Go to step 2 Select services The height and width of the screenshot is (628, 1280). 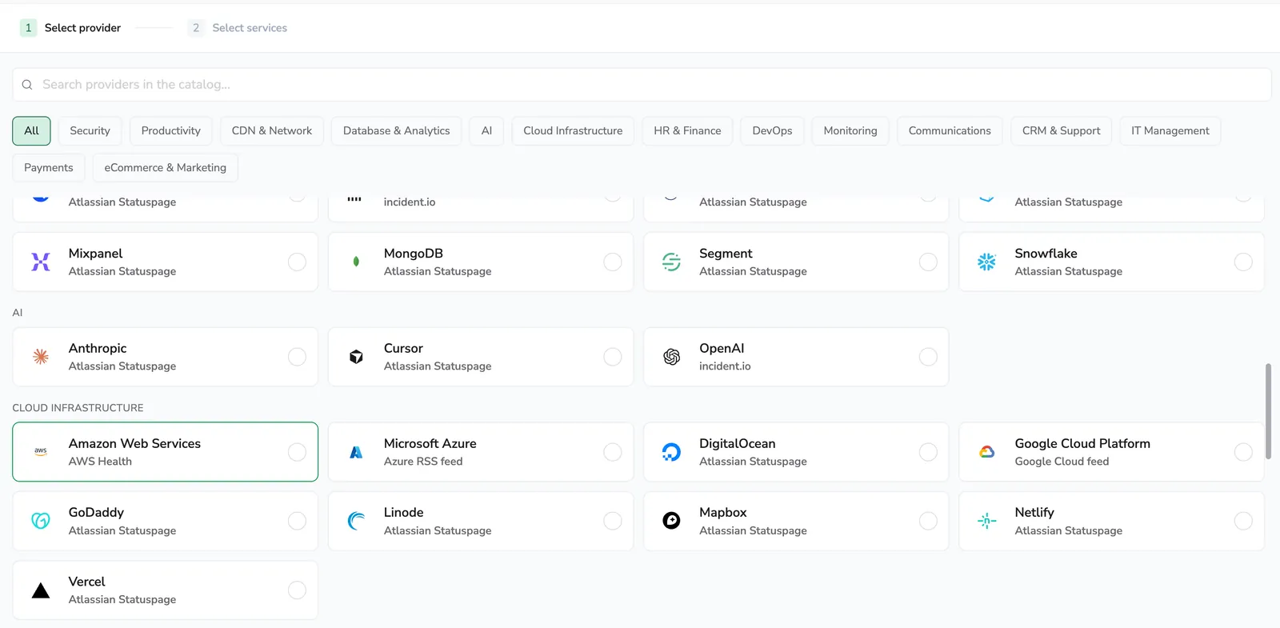click(238, 28)
